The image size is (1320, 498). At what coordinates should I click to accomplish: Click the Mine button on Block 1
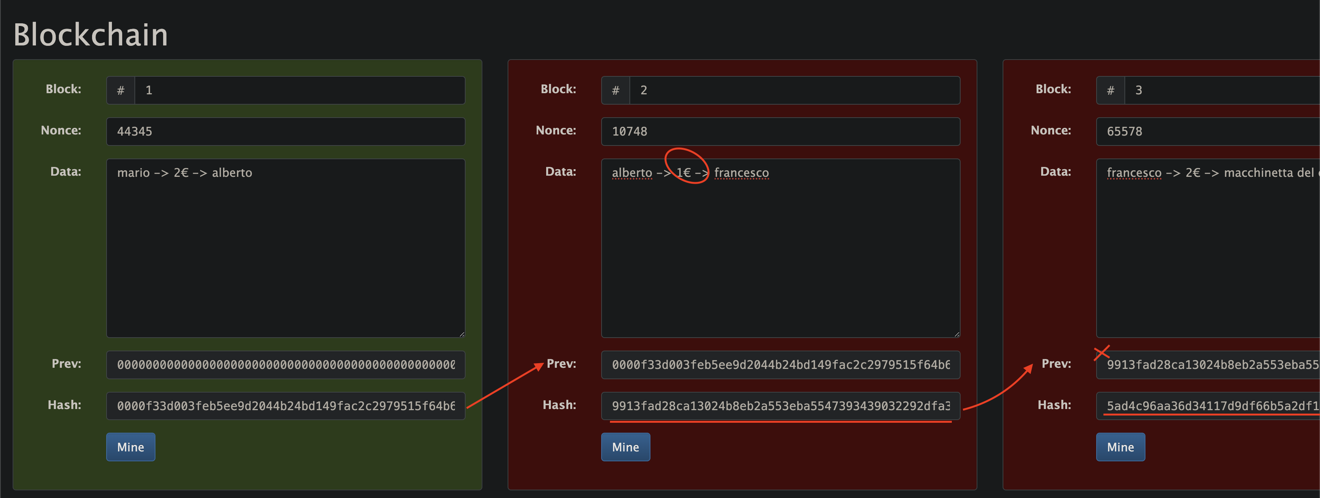pyautogui.click(x=130, y=447)
